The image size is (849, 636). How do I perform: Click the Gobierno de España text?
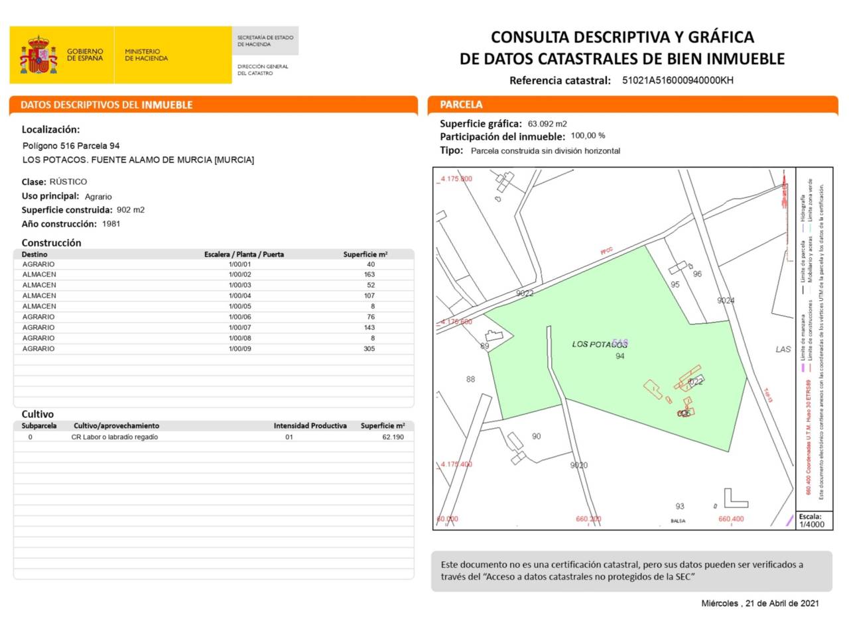pyautogui.click(x=85, y=55)
